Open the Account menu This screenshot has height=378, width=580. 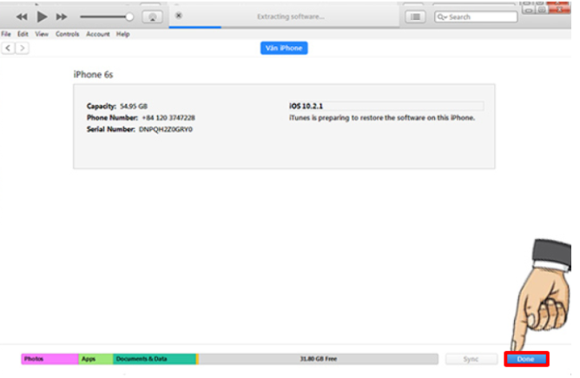point(96,34)
